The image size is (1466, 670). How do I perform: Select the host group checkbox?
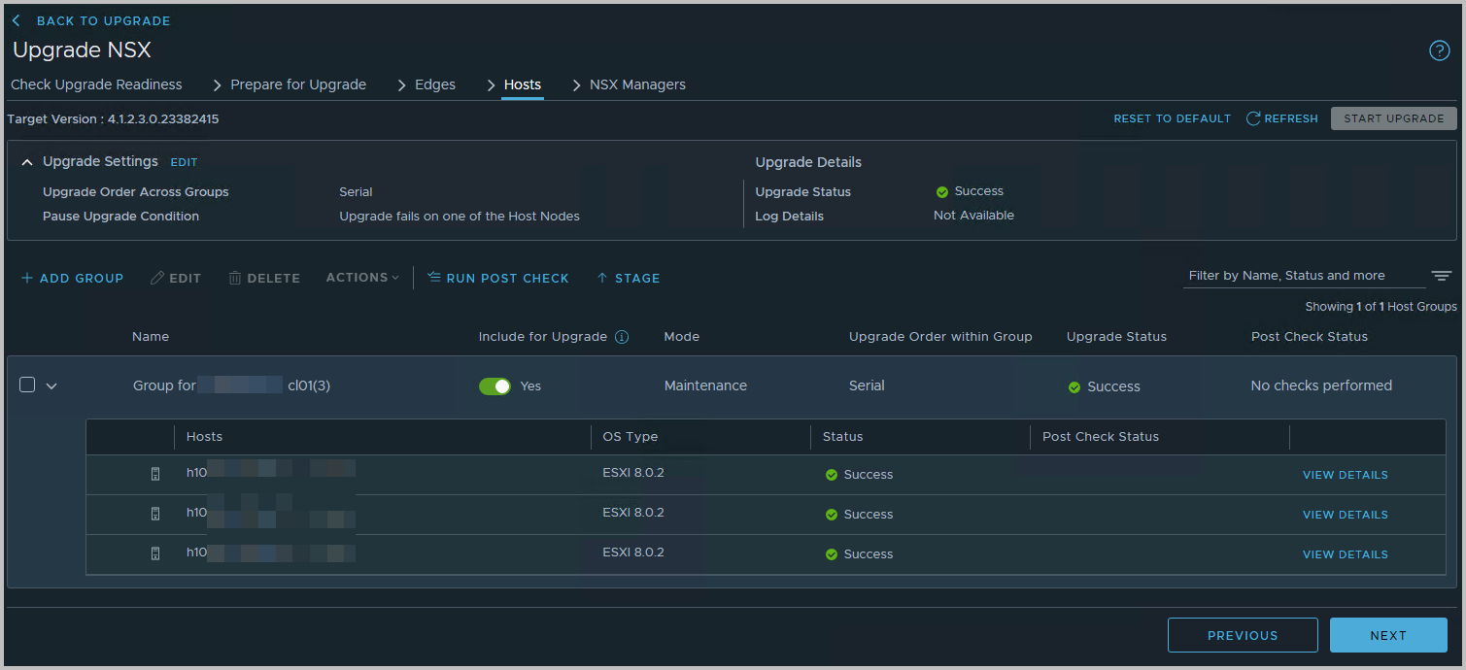[x=27, y=385]
